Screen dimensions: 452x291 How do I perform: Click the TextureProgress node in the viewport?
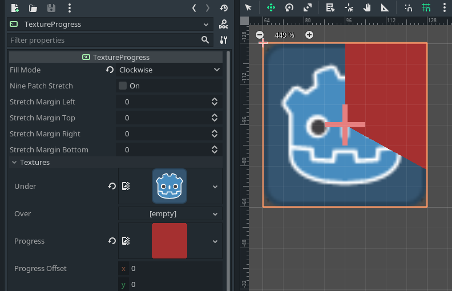(345, 125)
